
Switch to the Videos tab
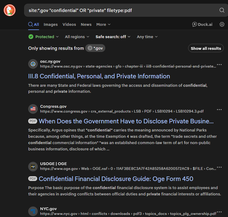point(69,24)
